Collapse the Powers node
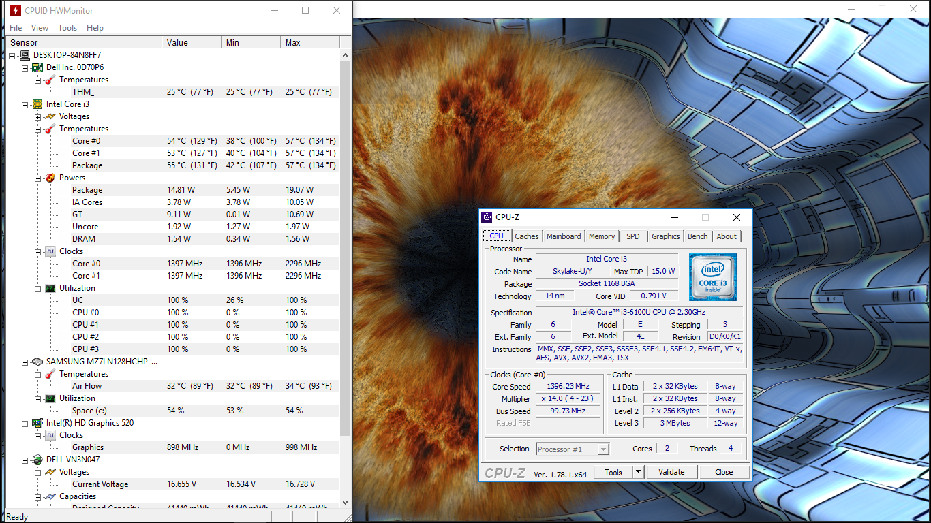Image resolution: width=931 pixels, height=523 pixels. point(38,178)
